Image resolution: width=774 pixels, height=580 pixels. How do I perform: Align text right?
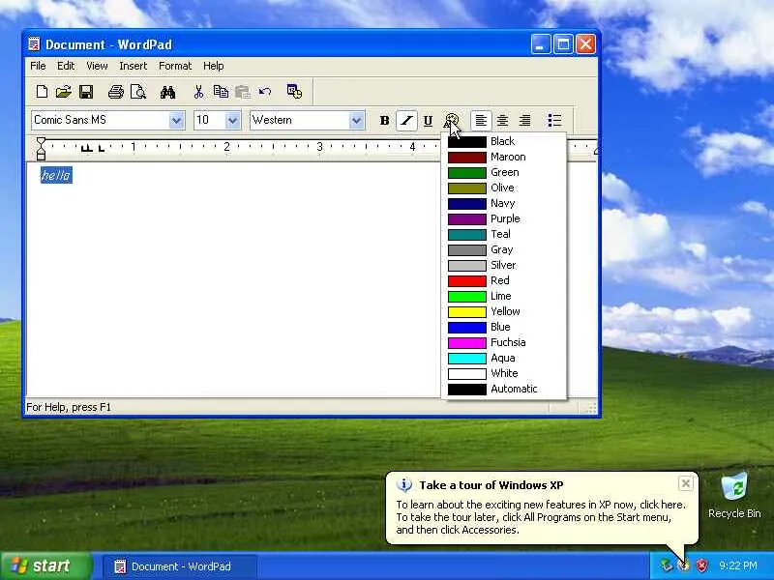[x=524, y=120]
